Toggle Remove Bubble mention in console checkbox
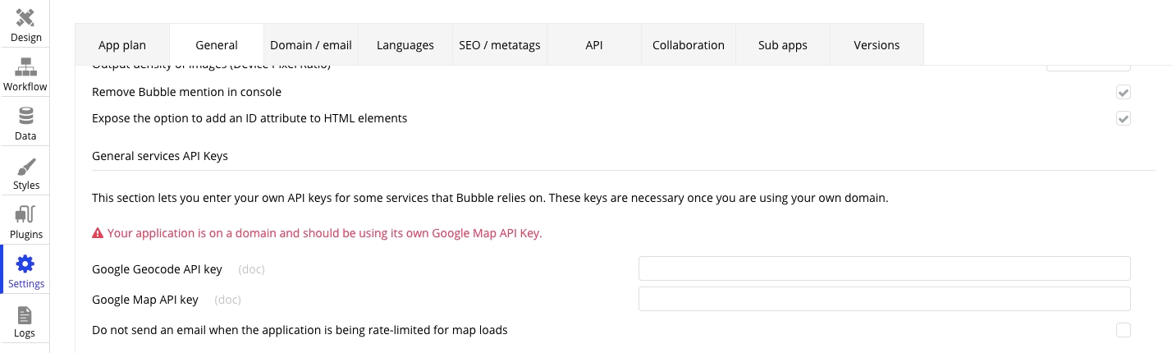 pos(1123,92)
